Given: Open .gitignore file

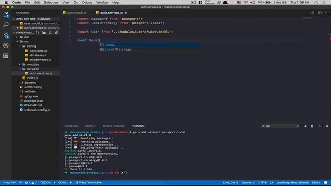Looking at the screenshot, I should coord(31,96).
